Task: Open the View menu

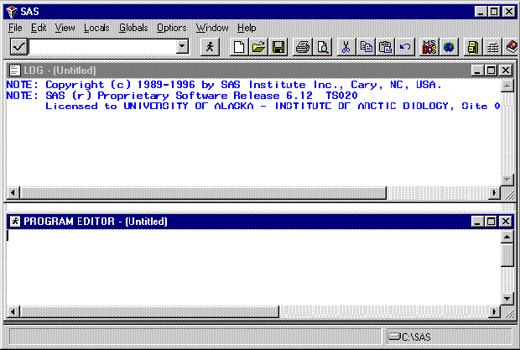Action: coord(65,28)
